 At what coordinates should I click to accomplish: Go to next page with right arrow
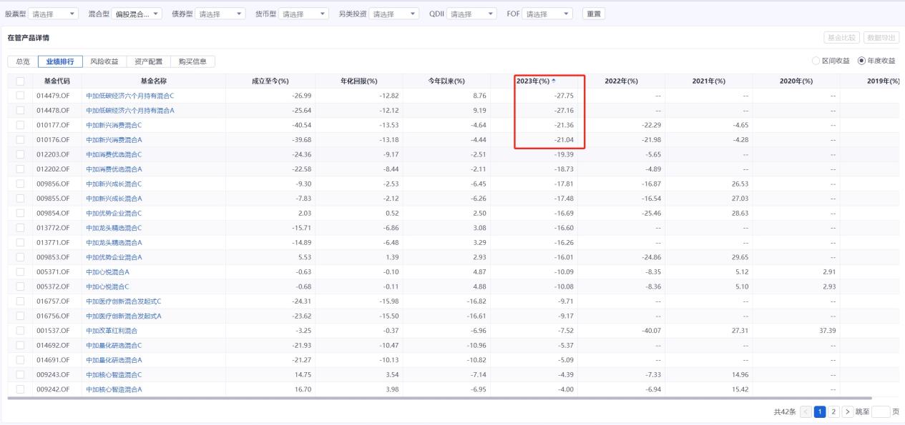[x=848, y=412]
